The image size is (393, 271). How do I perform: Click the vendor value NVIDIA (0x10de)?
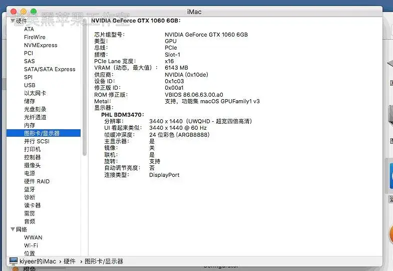point(186,75)
